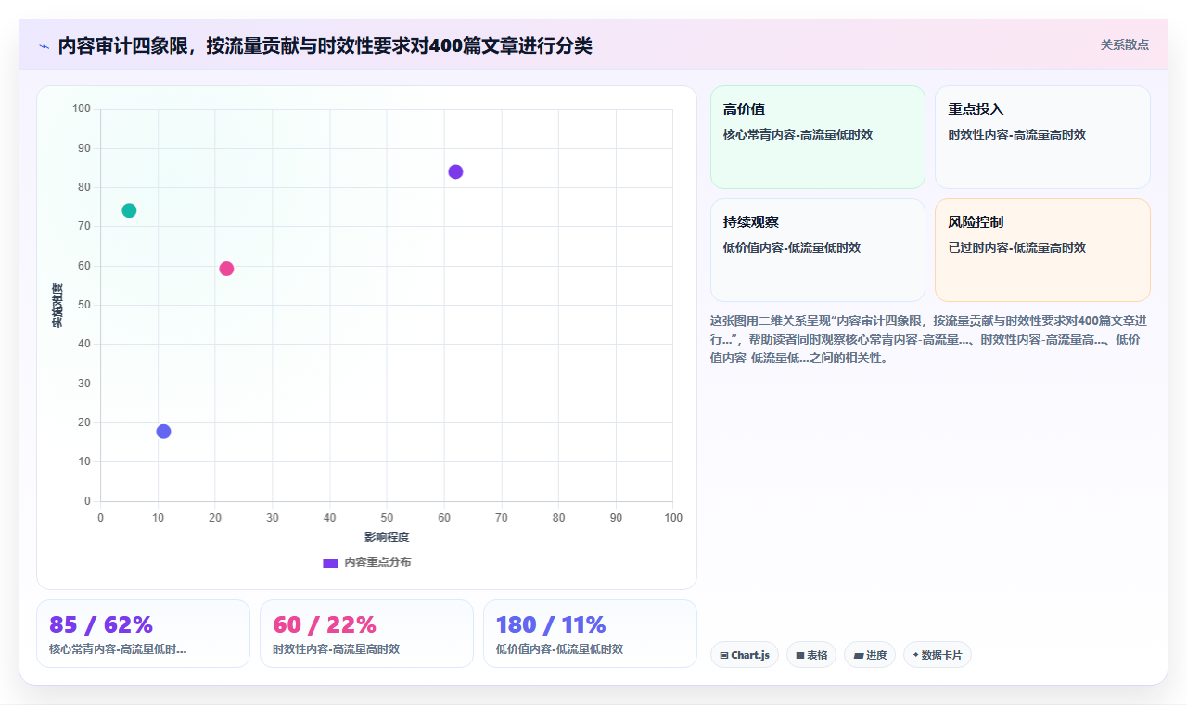The height and width of the screenshot is (705, 1187).
Task: Click 时效性内容-高流量高时效 in 重点投入 card
Action: 1016,134
